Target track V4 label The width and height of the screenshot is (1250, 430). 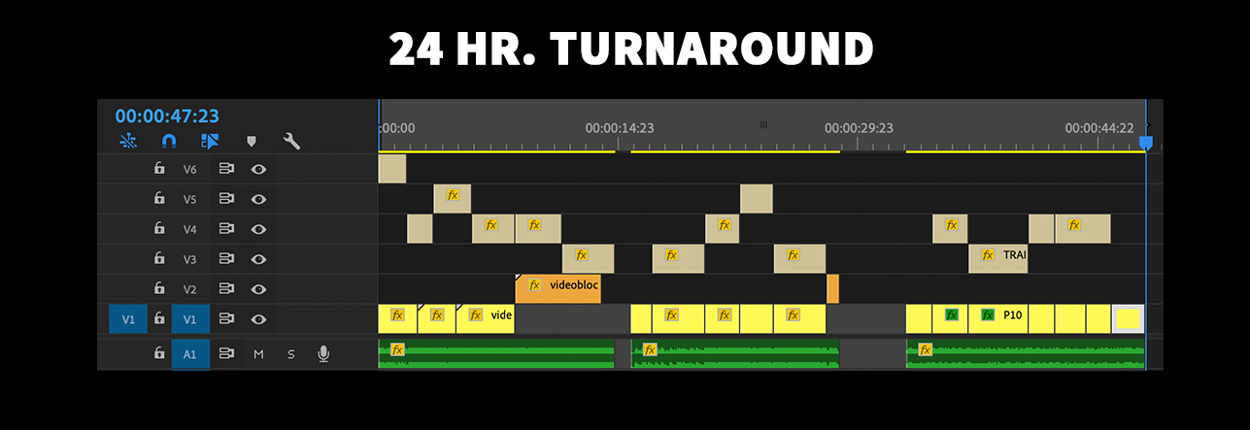click(190, 229)
